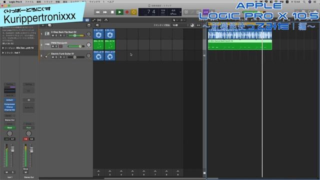Launch scene 2 with its trigger arrow
The image size is (320, 180).
coord(98,172)
